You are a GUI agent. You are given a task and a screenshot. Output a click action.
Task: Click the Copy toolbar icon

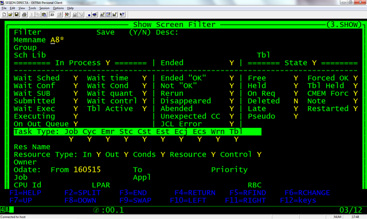(x=38, y=14)
